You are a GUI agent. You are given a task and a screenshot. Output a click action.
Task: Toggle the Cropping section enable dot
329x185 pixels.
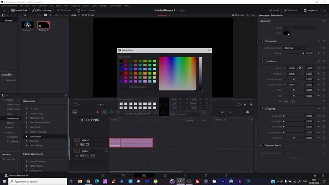262,109
